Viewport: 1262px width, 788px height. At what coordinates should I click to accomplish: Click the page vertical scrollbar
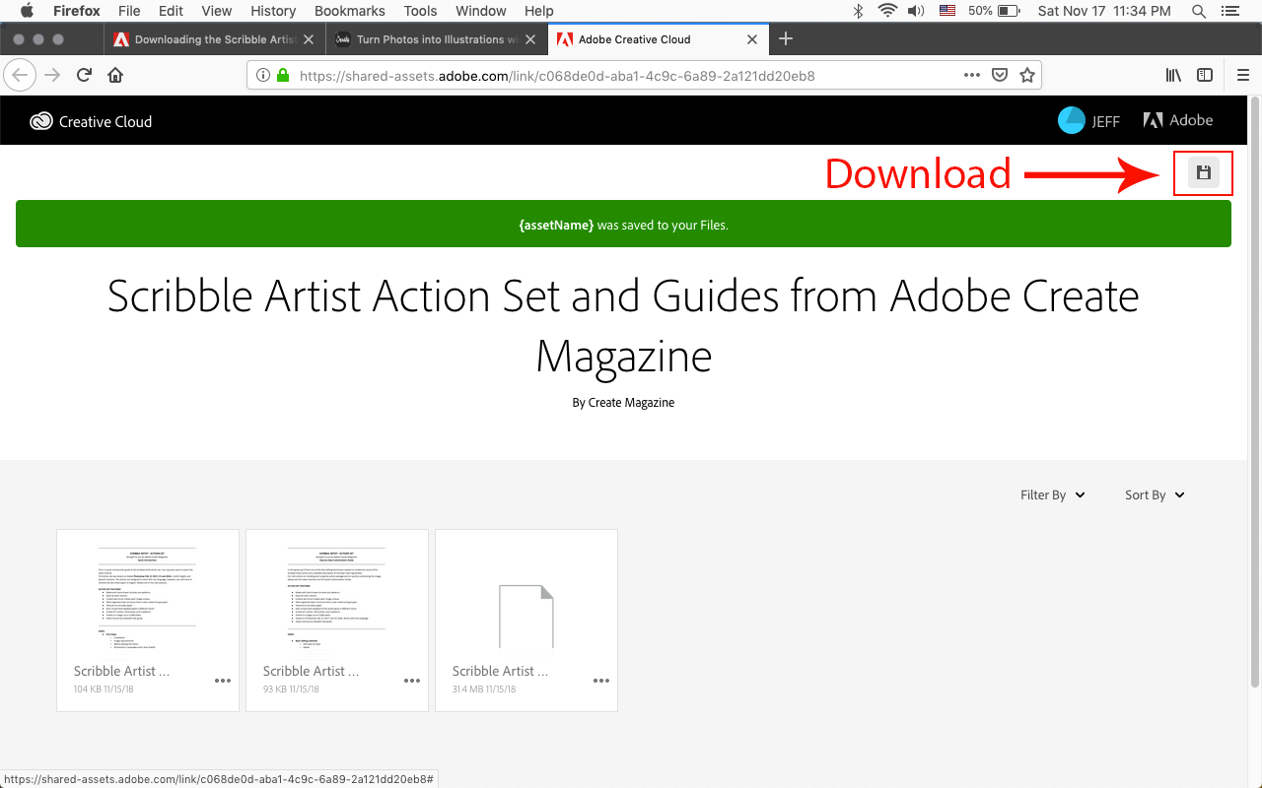tap(1254, 394)
